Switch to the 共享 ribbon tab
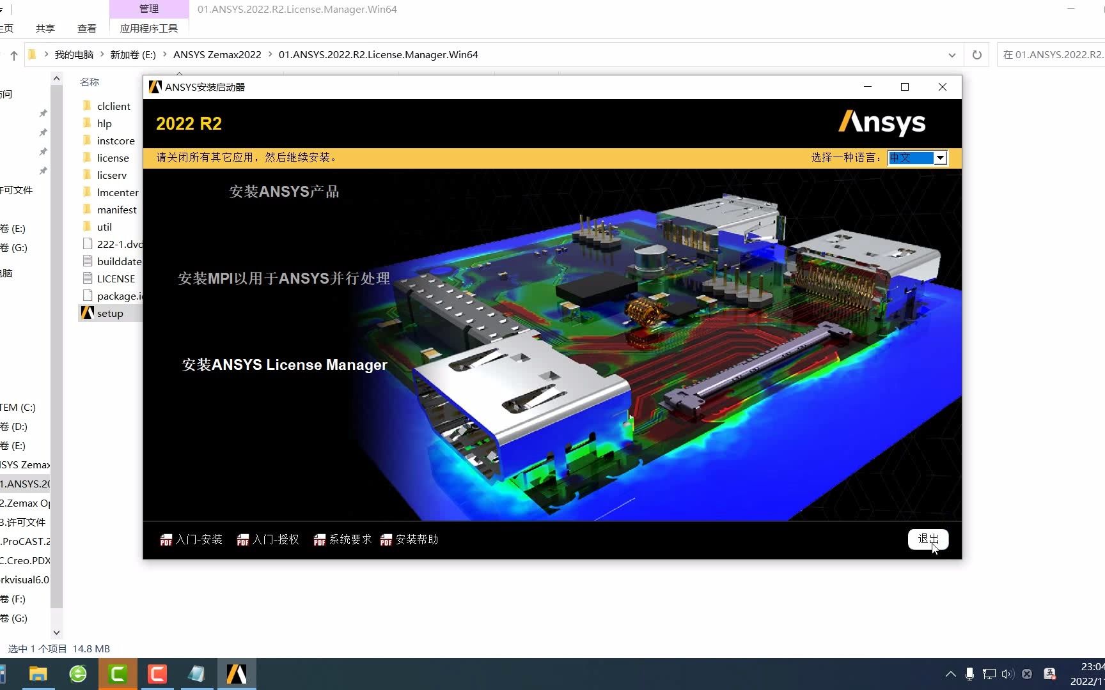Viewport: 1105px width, 690px height. point(45,27)
